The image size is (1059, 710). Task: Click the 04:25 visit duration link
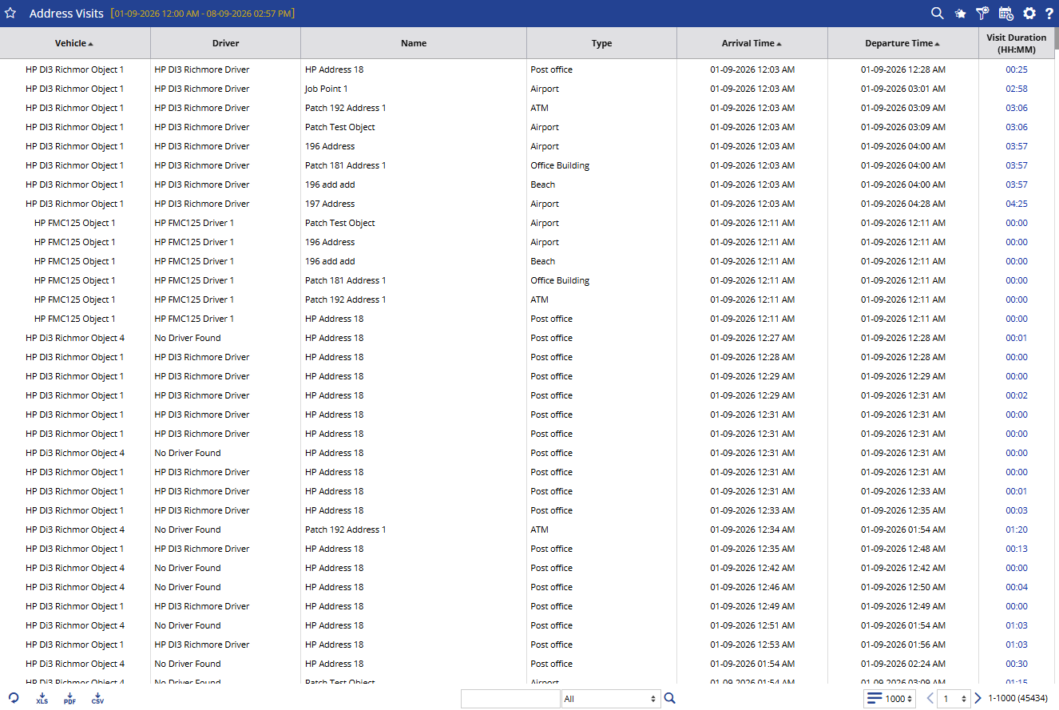(x=1017, y=204)
